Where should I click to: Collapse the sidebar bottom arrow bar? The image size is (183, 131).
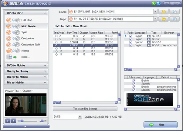pos(26,126)
